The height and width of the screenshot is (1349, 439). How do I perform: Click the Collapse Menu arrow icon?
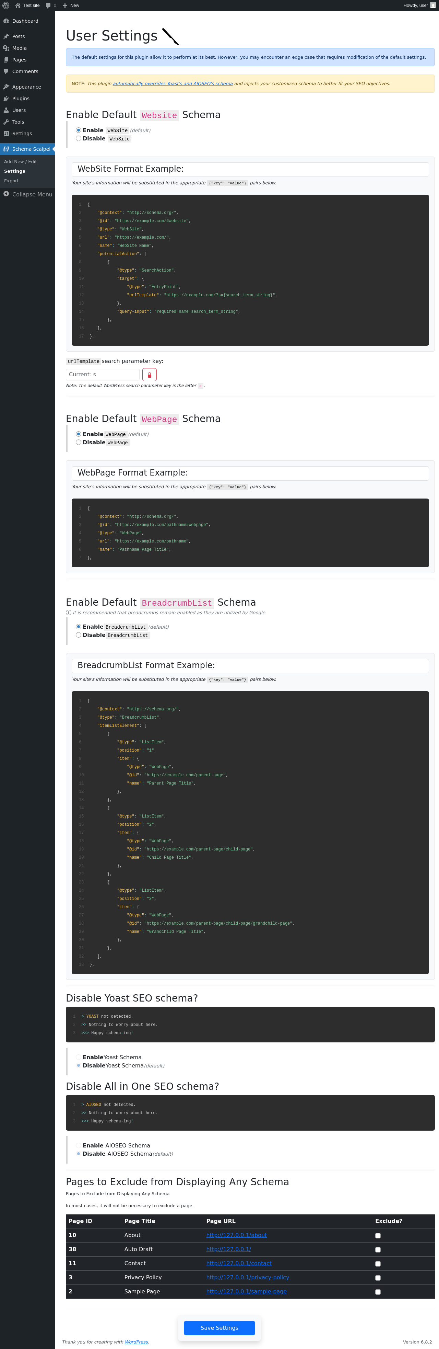pyautogui.click(x=6, y=194)
